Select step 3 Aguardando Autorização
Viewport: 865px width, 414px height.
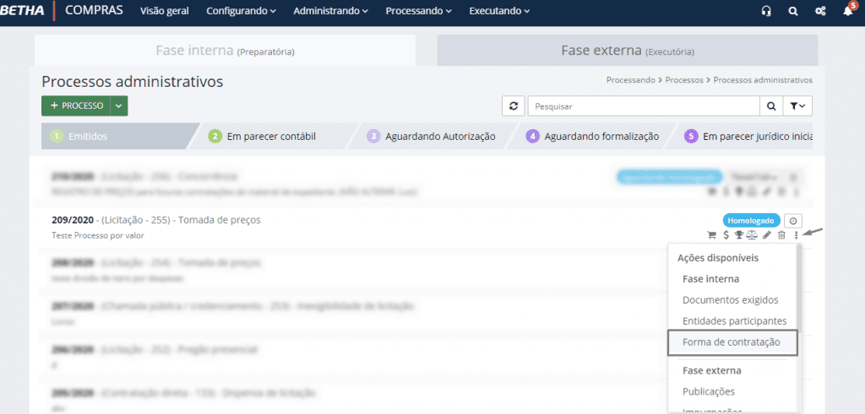pos(430,136)
